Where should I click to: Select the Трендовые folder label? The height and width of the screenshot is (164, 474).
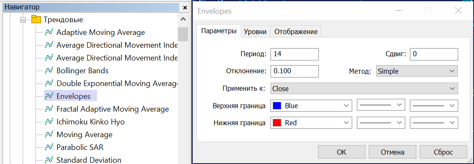point(63,20)
